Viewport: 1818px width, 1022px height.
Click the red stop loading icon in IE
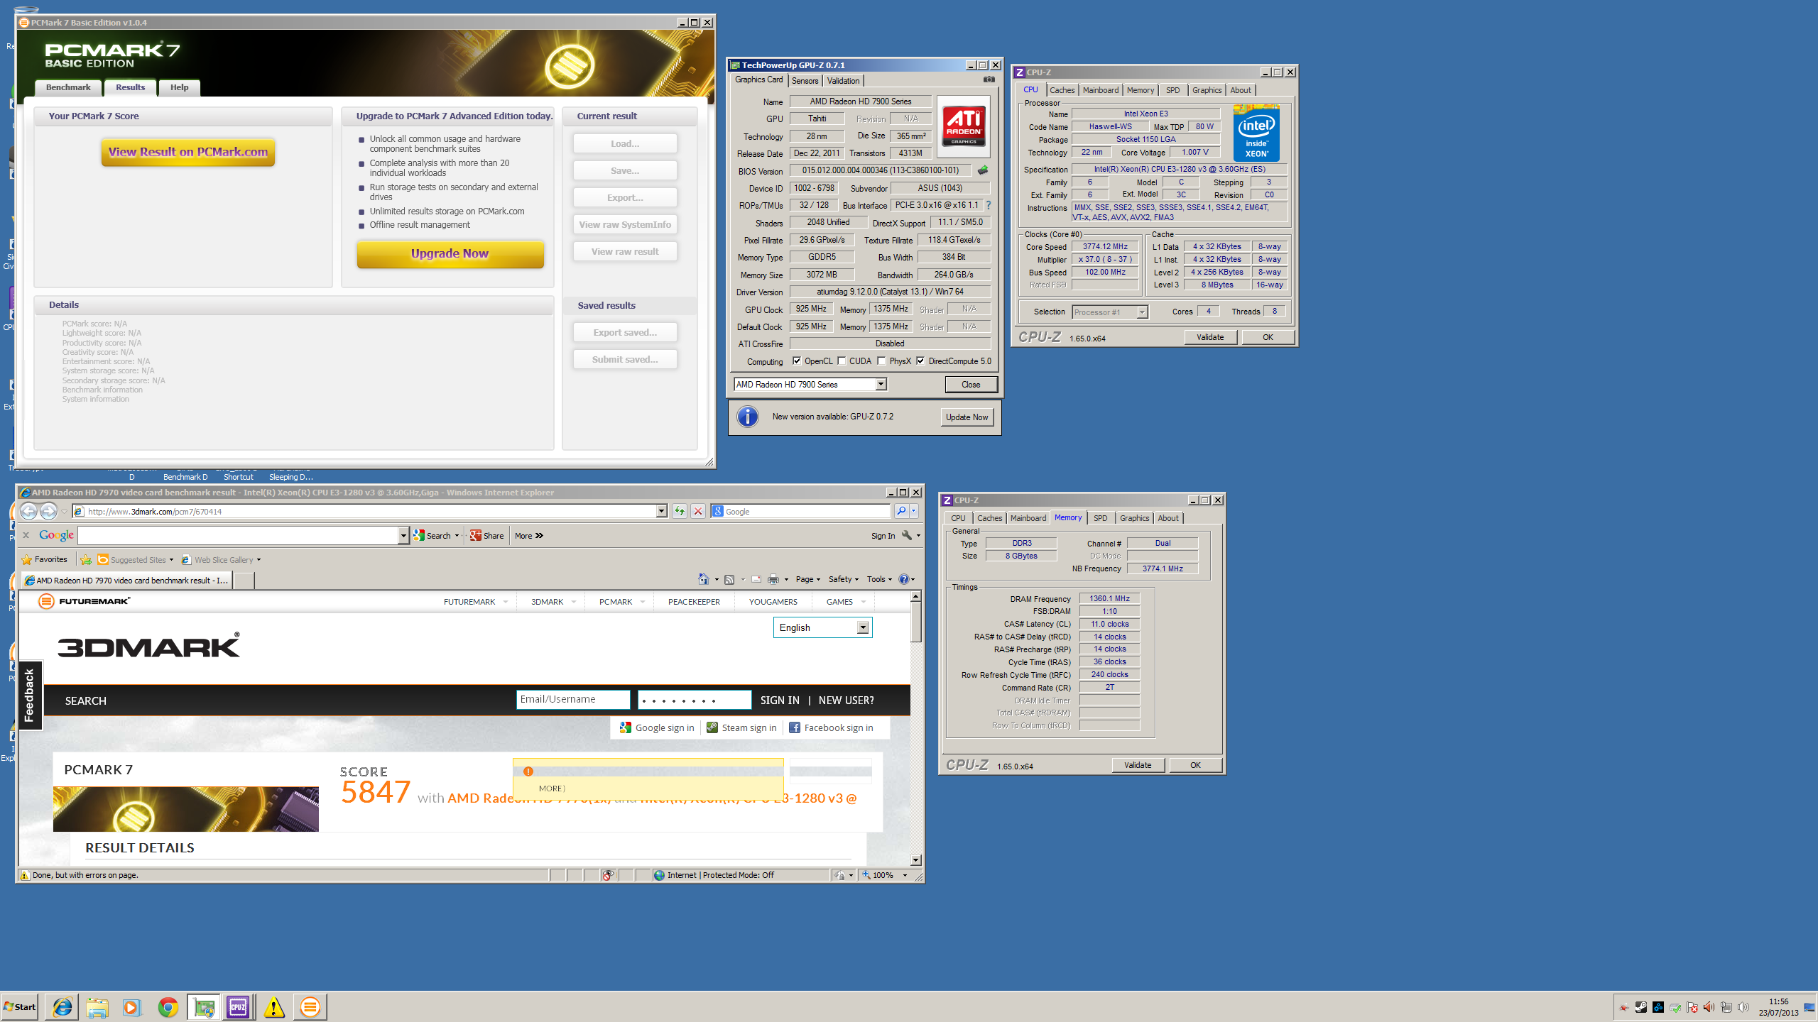(x=698, y=511)
